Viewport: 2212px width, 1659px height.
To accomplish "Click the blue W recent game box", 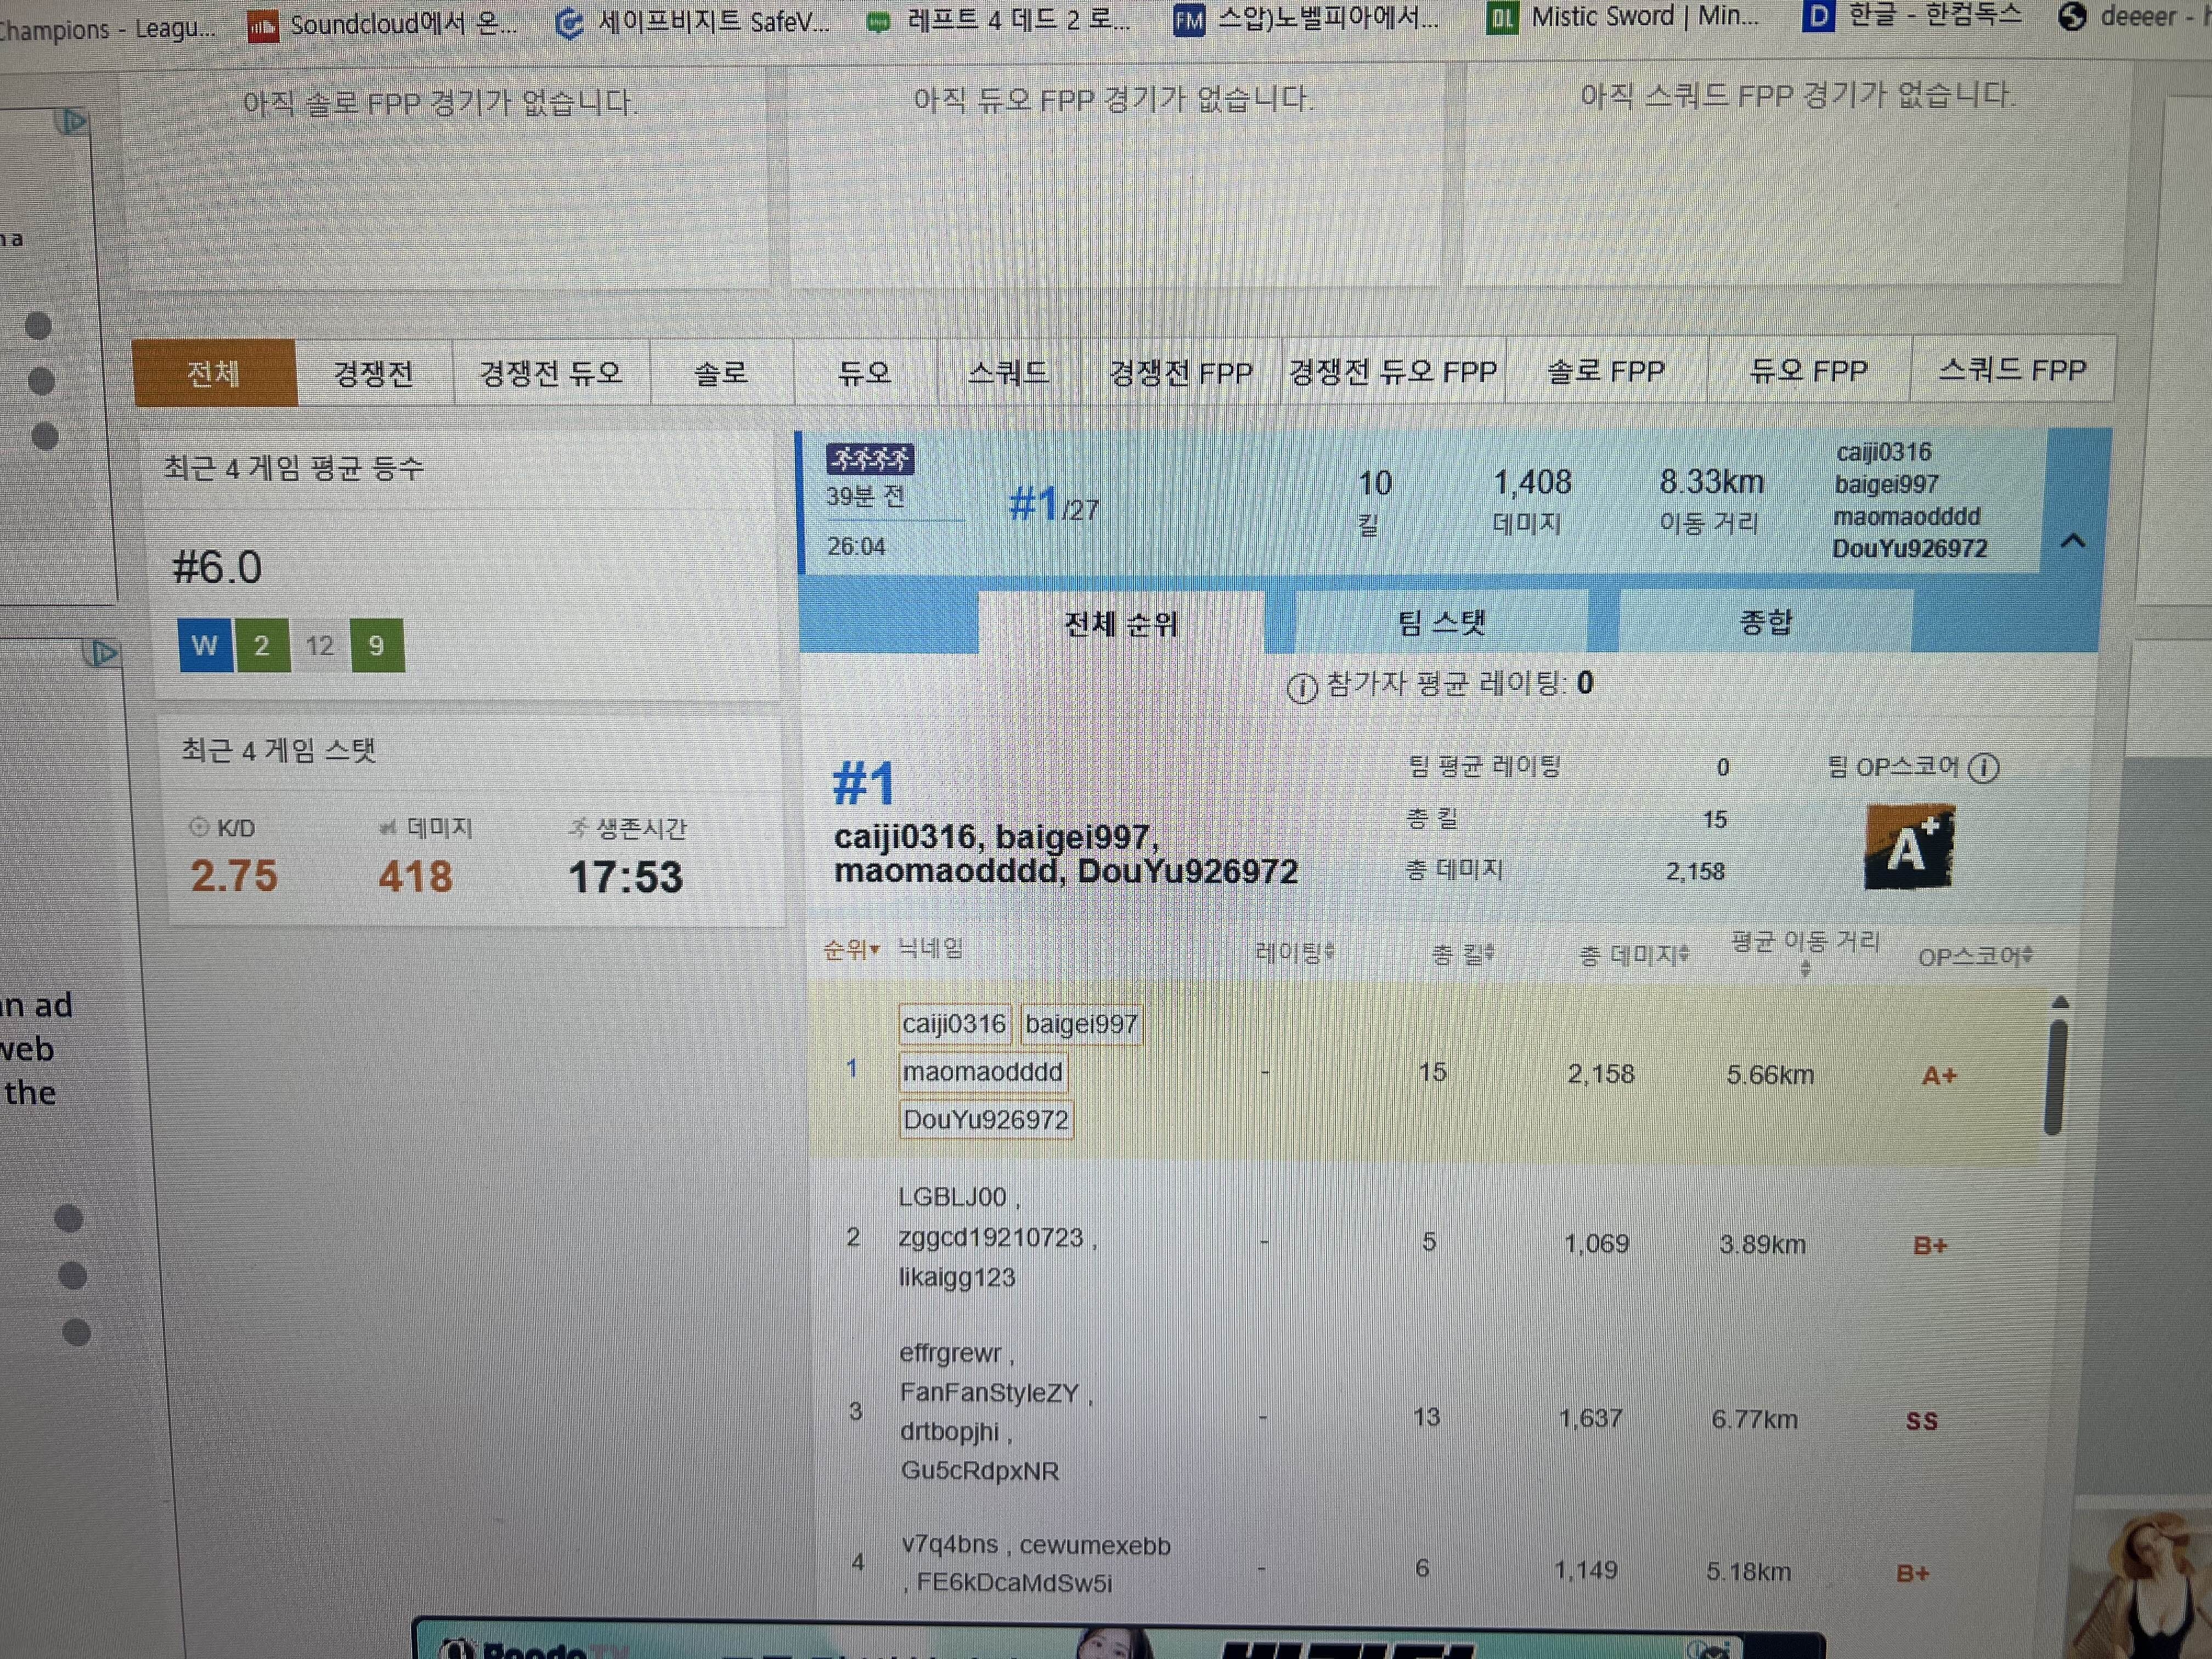I will pos(205,645).
